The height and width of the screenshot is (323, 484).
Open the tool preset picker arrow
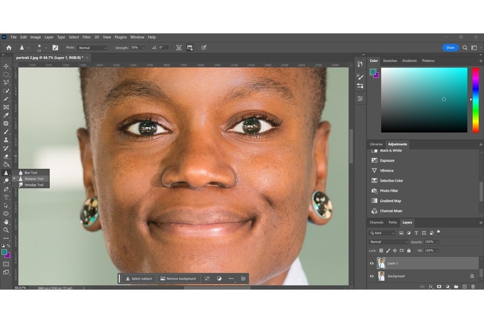click(29, 48)
